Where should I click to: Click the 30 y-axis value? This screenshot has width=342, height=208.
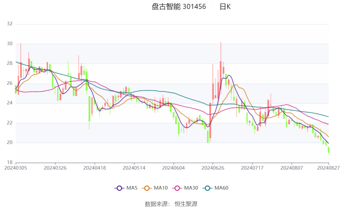10,44
